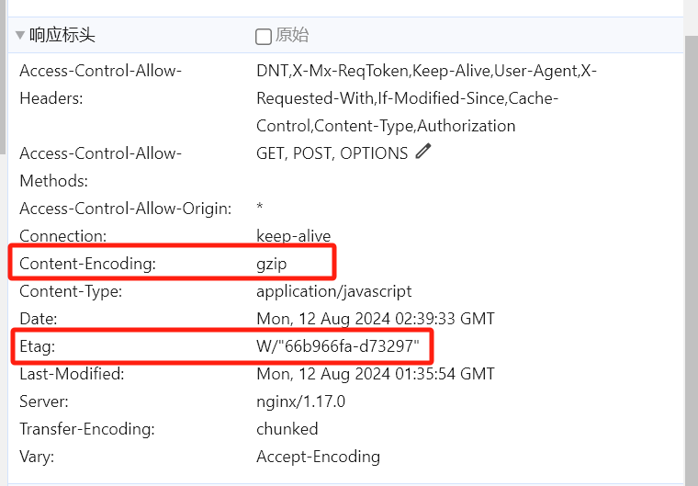The height and width of the screenshot is (486, 698).
Task: Click the nginx/1.17.0 server value
Action: (x=300, y=401)
